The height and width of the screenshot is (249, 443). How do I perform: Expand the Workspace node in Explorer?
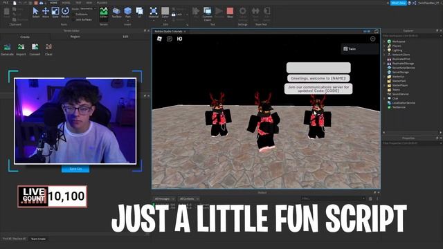(x=384, y=41)
